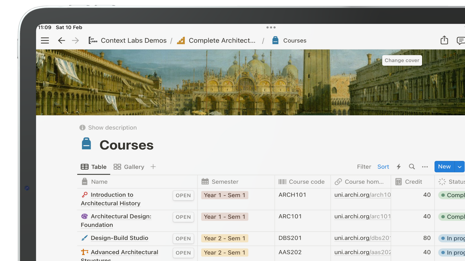Click Year 2 - Sem 1 tag for DBS201
Viewport: 465px width, 261px height.
coord(225,239)
